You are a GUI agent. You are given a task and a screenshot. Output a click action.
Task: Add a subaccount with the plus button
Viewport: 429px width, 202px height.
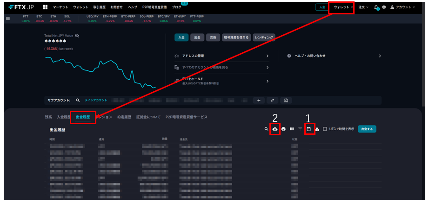point(259,101)
